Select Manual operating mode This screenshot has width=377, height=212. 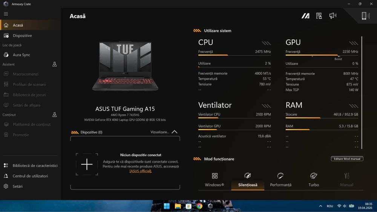347,180
